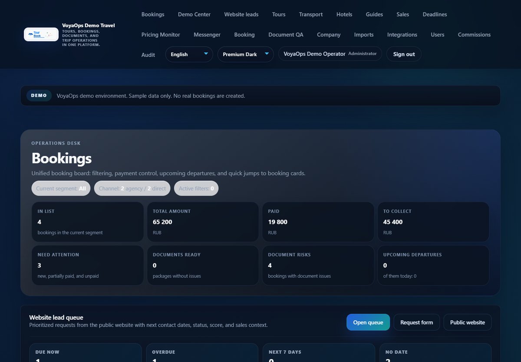The image size is (521, 362).
Task: Open the Guides page
Action: point(374,14)
